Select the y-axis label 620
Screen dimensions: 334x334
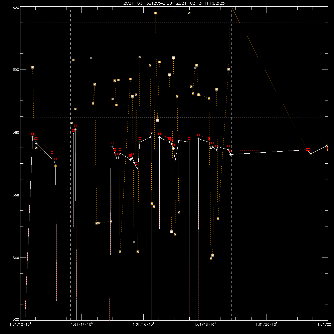coord(16,8)
